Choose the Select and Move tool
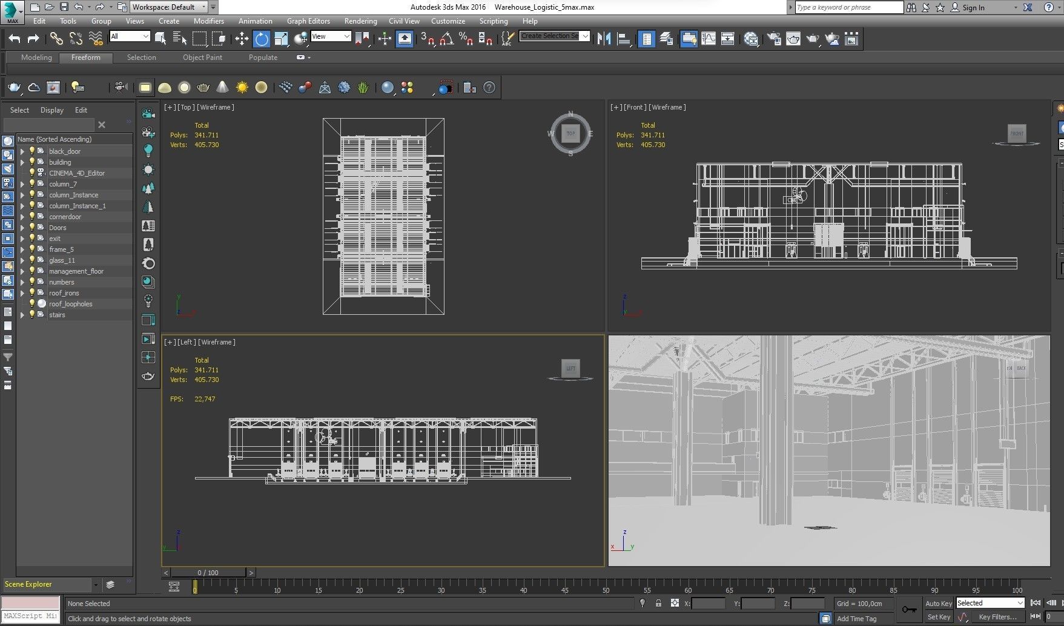The width and height of the screenshot is (1064, 626). coord(242,39)
